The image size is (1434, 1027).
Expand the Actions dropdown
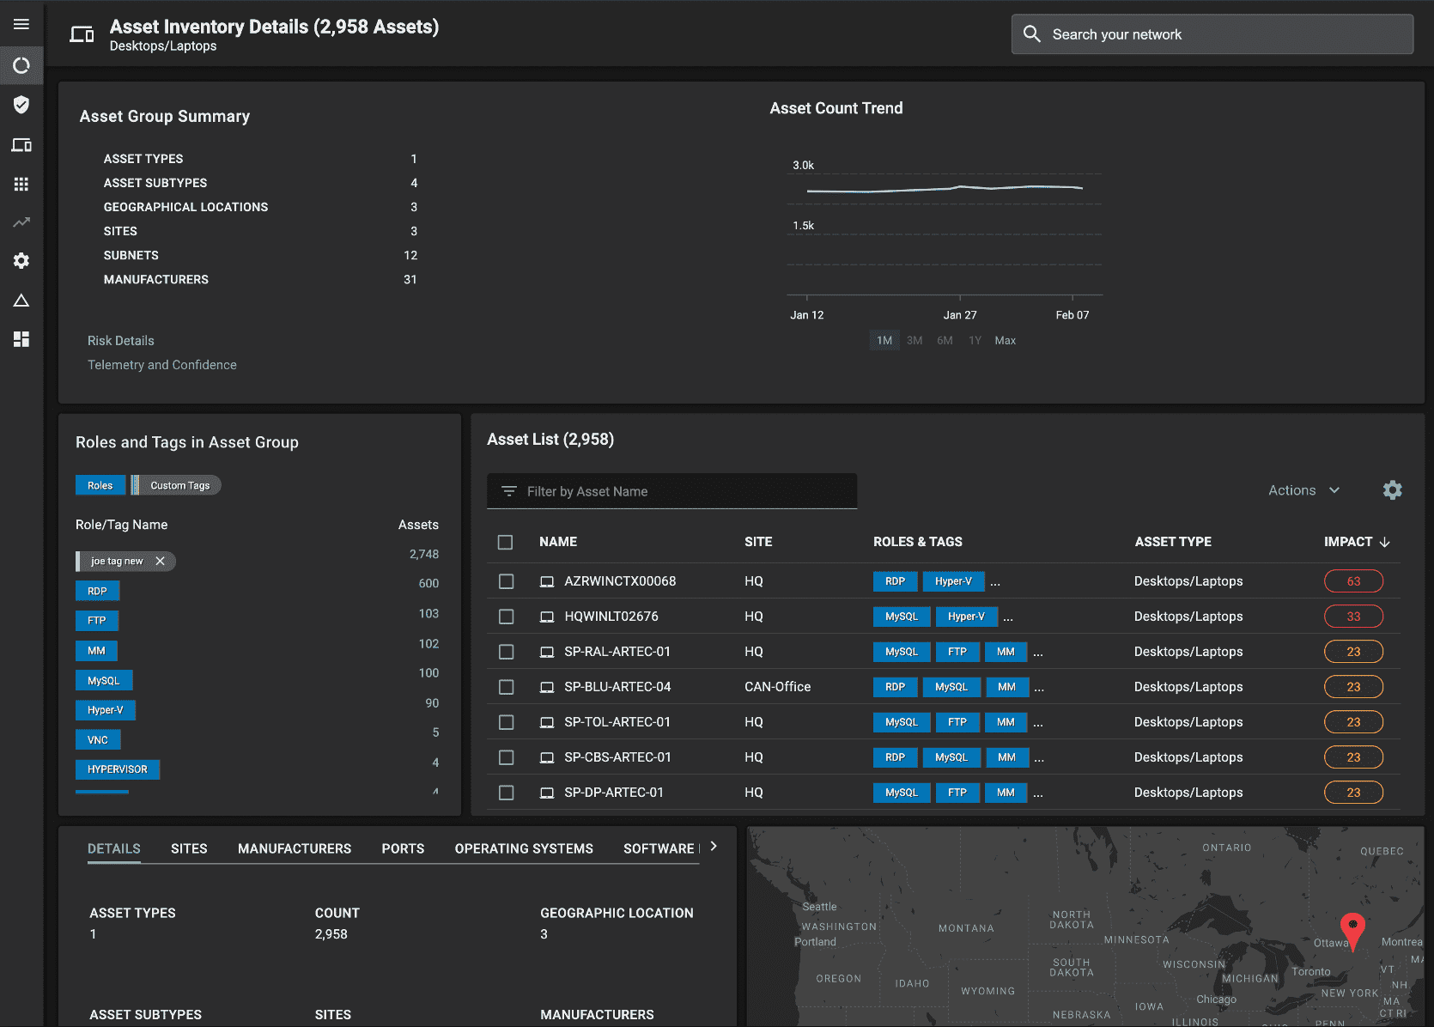click(1303, 490)
